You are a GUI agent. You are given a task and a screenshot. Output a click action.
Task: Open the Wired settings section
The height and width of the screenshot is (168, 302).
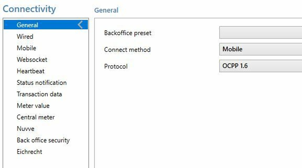coord(25,37)
